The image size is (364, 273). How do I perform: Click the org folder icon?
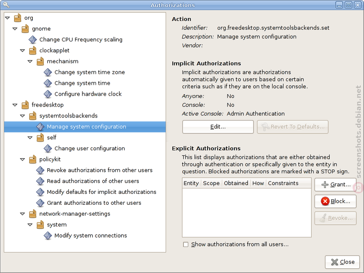[x=17, y=18]
